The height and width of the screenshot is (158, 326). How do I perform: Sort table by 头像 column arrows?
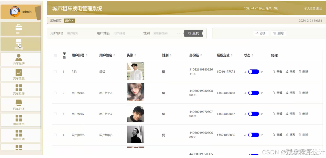[x=135, y=55]
